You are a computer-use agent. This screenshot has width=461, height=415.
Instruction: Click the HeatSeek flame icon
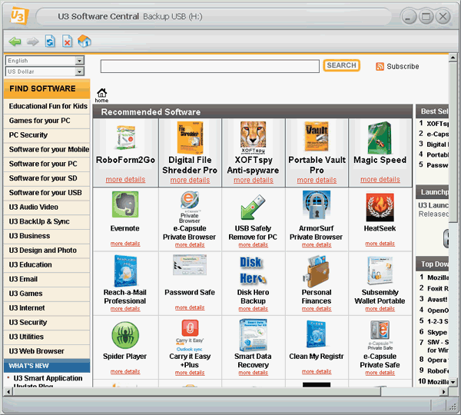click(380, 206)
